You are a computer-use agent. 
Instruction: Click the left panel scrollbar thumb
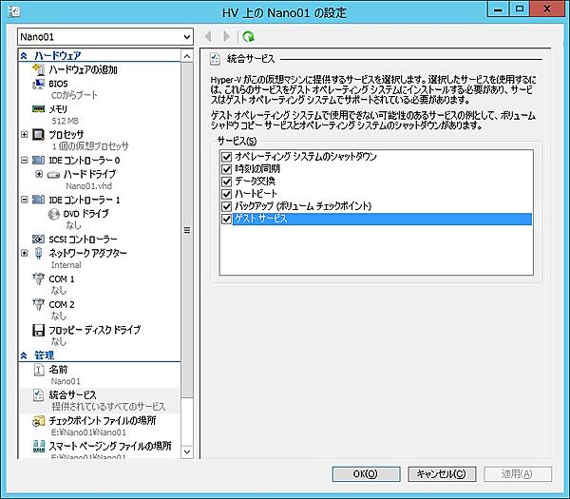[x=187, y=230]
